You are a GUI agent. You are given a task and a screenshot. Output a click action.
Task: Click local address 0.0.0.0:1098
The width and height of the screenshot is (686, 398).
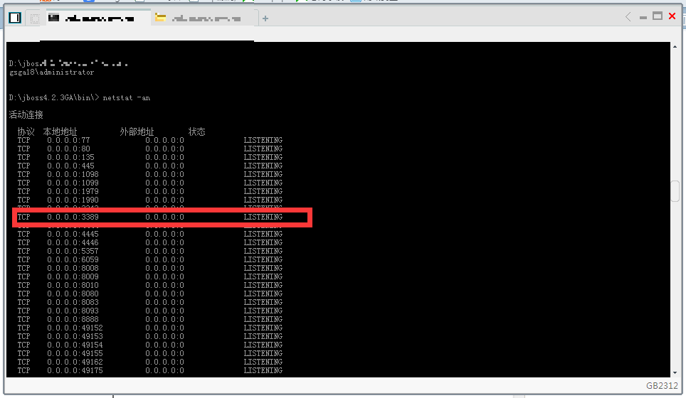click(73, 174)
